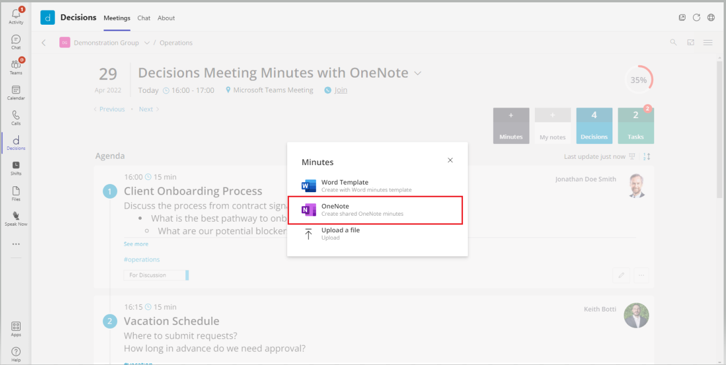Image resolution: width=726 pixels, height=365 pixels.
Task: Toggle the agenda sort order arrows
Action: click(x=646, y=156)
